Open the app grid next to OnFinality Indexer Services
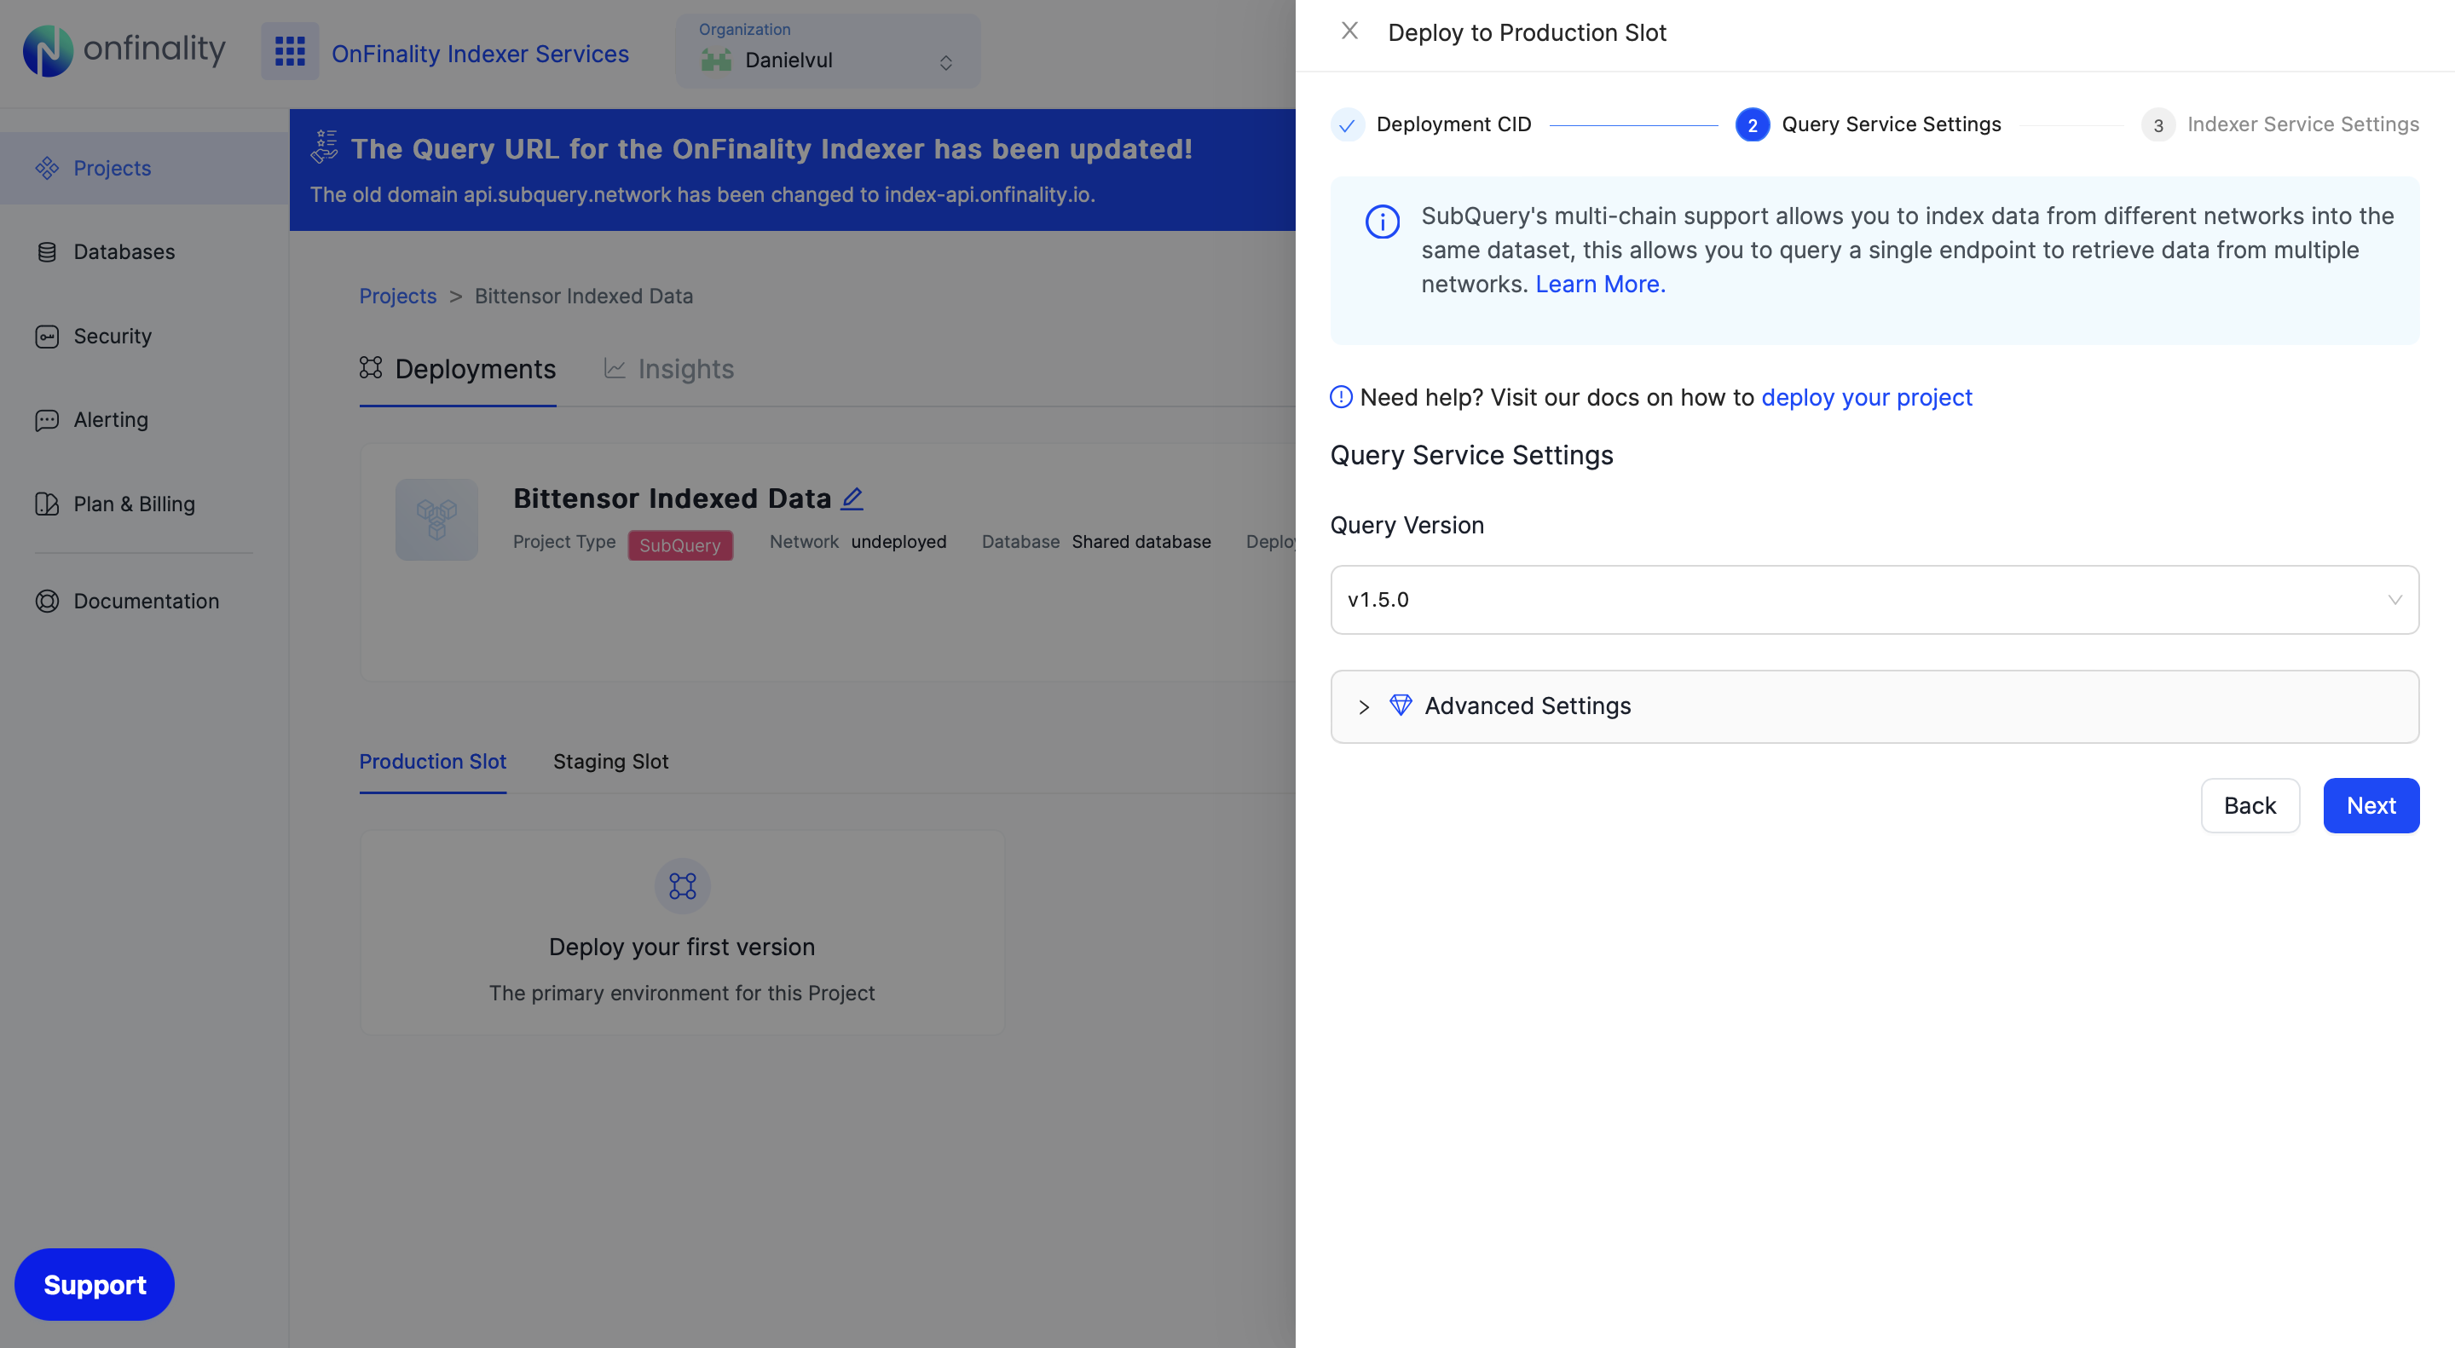This screenshot has width=2455, height=1348. [x=289, y=50]
